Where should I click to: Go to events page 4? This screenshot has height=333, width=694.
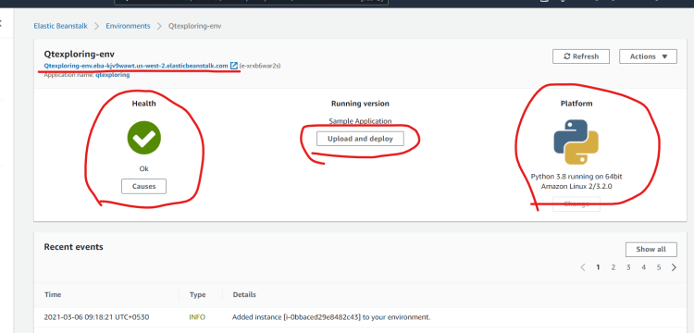643,267
